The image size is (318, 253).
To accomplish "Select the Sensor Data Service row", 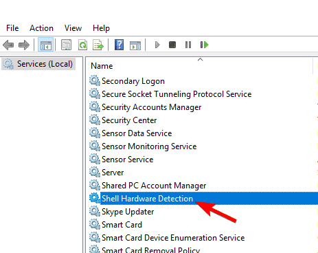I will pos(137,133).
